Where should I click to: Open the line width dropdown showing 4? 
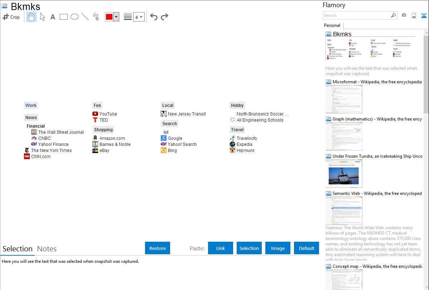click(x=139, y=17)
